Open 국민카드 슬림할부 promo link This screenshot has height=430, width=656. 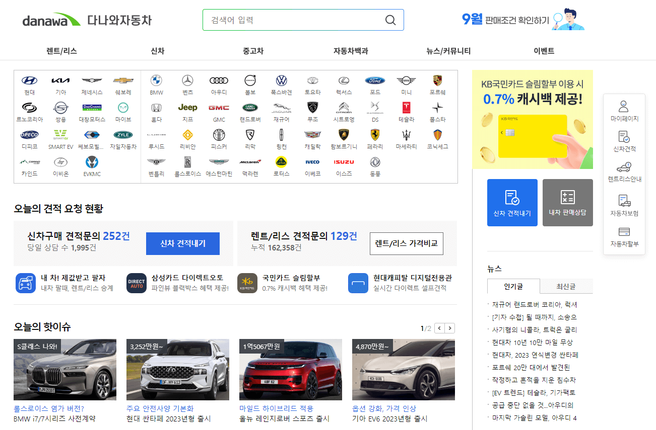pyautogui.click(x=283, y=283)
